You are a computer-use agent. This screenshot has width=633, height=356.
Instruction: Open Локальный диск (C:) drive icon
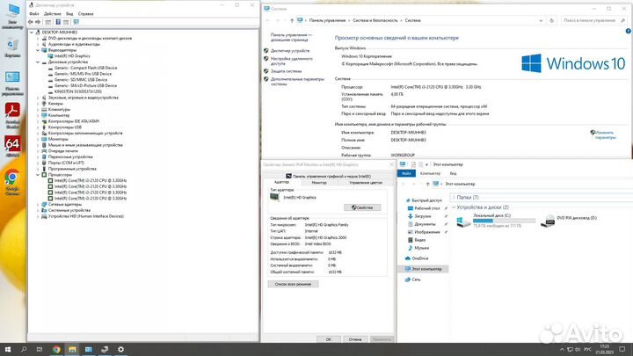click(x=463, y=222)
